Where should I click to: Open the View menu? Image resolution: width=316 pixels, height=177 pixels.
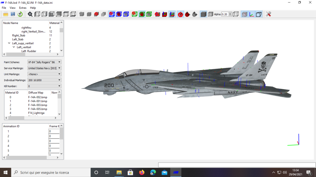[12, 8]
